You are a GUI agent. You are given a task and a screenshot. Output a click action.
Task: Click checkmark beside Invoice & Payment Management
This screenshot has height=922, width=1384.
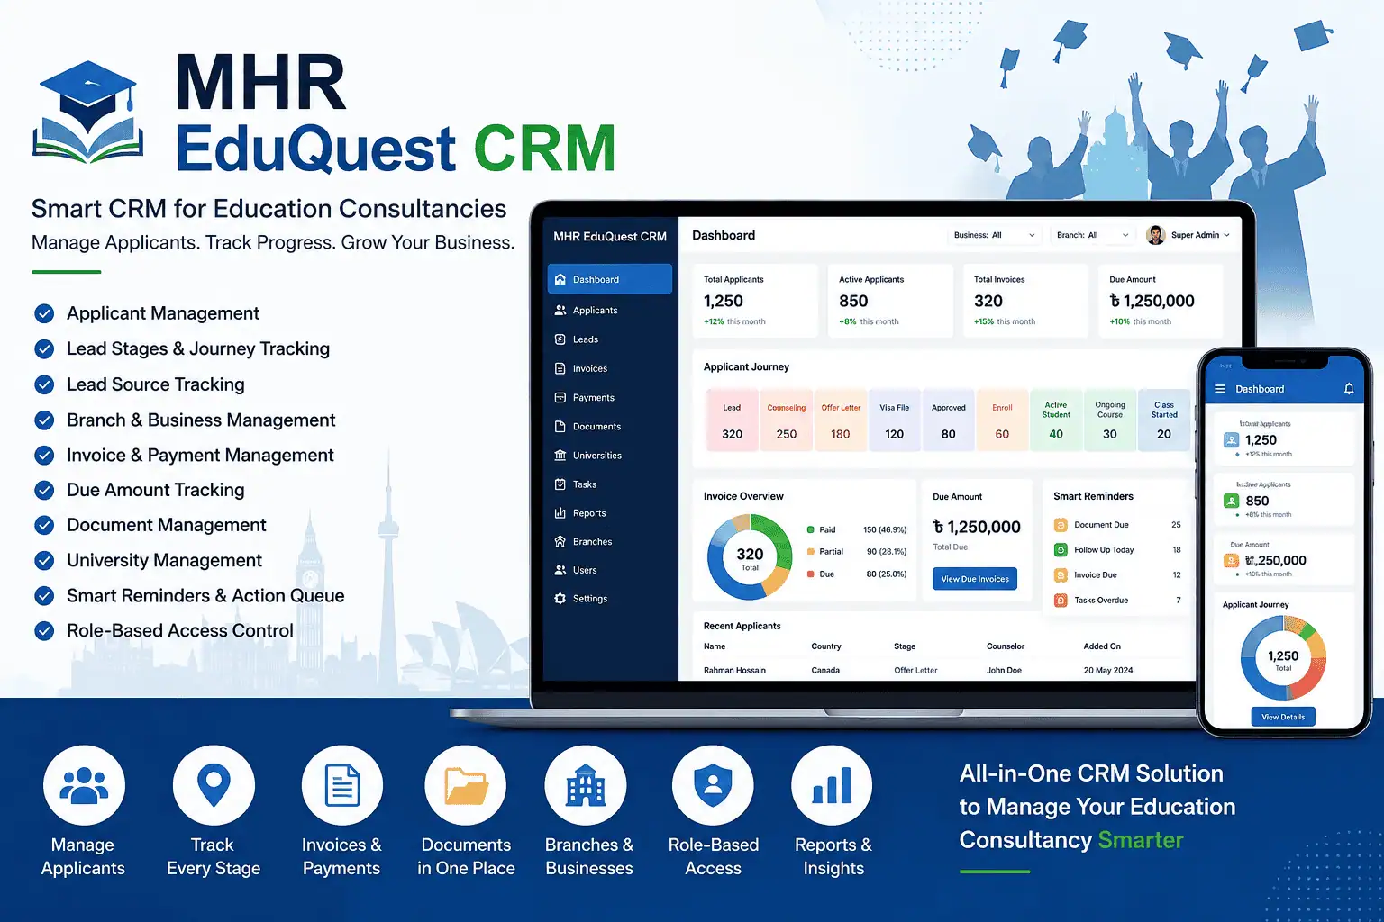click(44, 455)
